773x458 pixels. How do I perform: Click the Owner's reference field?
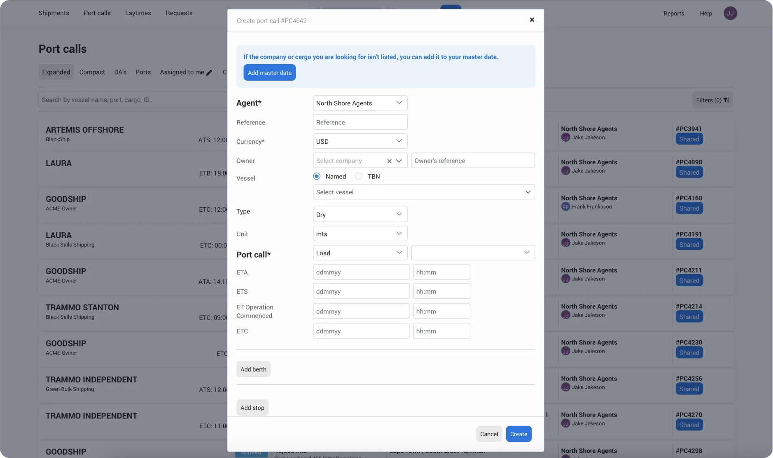473,161
